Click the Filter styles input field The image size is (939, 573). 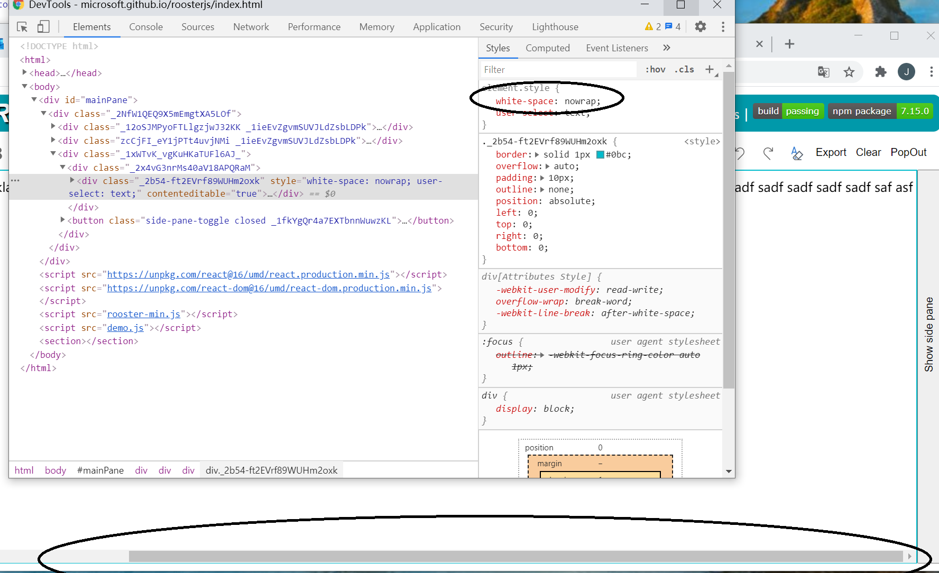click(558, 69)
